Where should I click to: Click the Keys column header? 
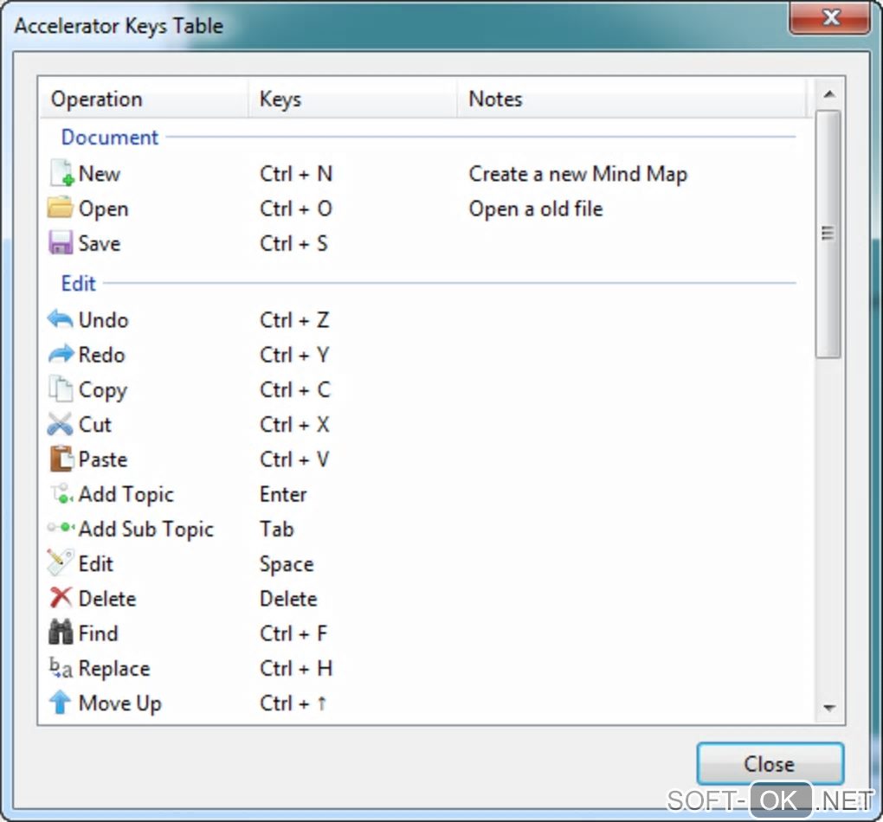tap(351, 100)
